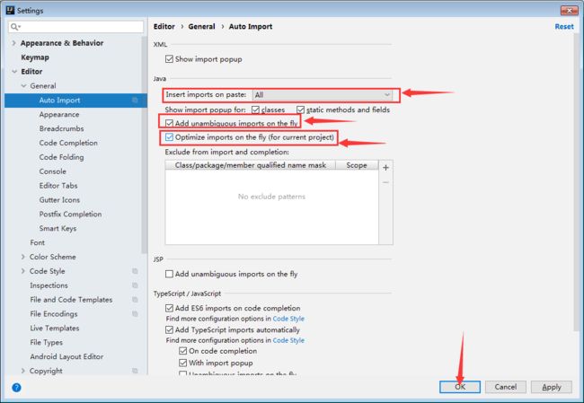
Task: Open Appearance under General
Action: 59,115
